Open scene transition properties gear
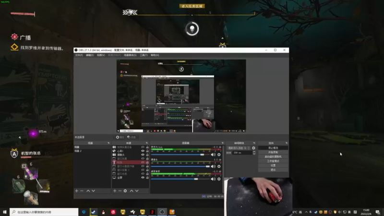The height and width of the screenshot is (216, 384). point(253,148)
